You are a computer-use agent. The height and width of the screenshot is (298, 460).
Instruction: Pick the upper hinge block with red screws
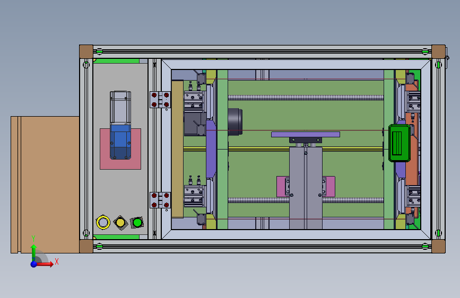coord(160,100)
